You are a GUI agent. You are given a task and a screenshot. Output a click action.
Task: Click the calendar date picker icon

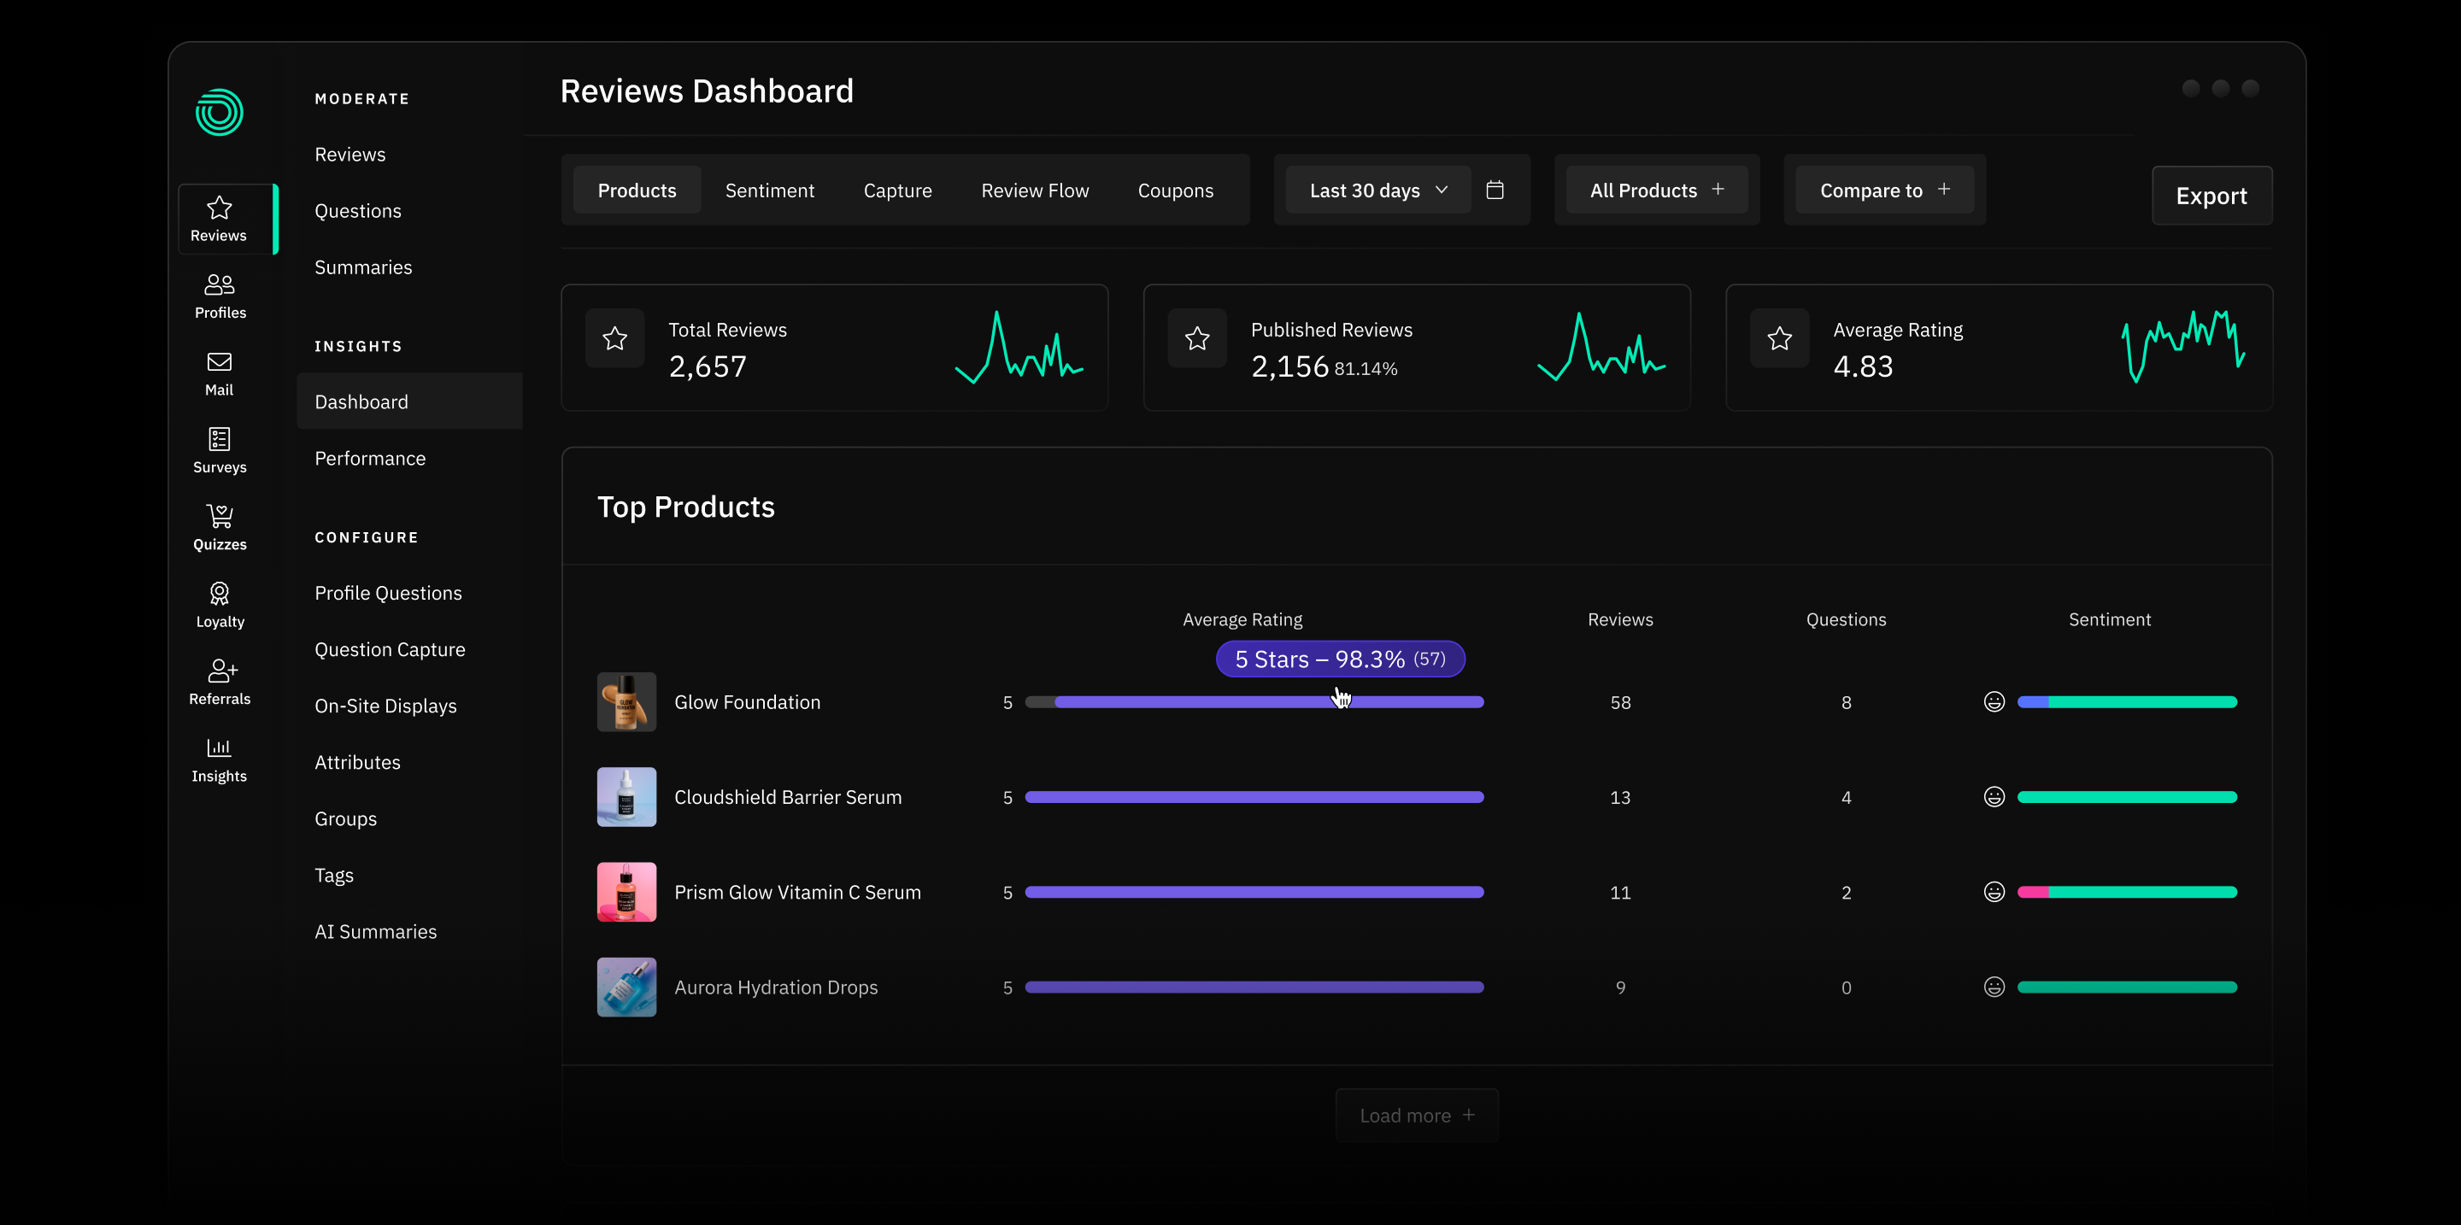[x=1495, y=190]
